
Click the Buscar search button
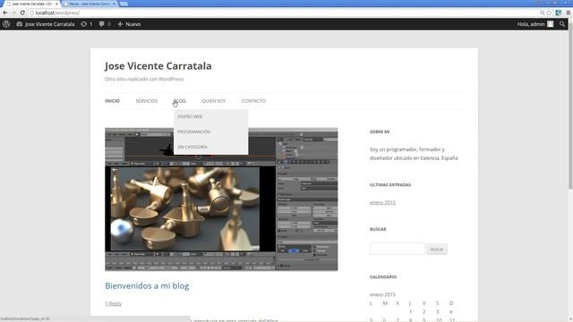(437, 249)
